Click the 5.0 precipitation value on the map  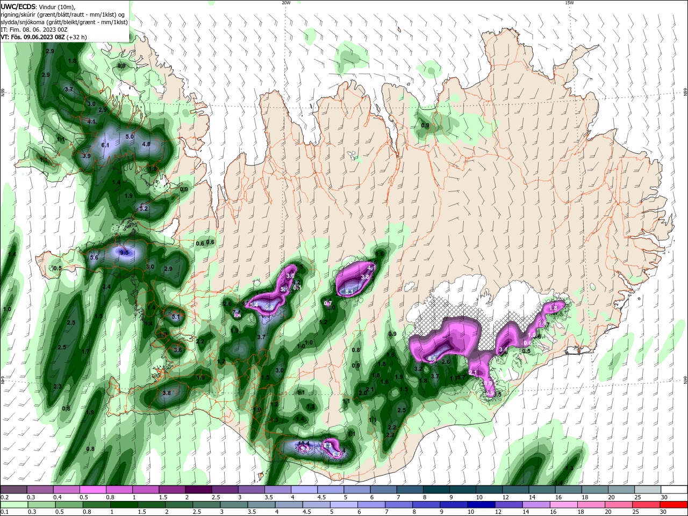click(x=130, y=137)
